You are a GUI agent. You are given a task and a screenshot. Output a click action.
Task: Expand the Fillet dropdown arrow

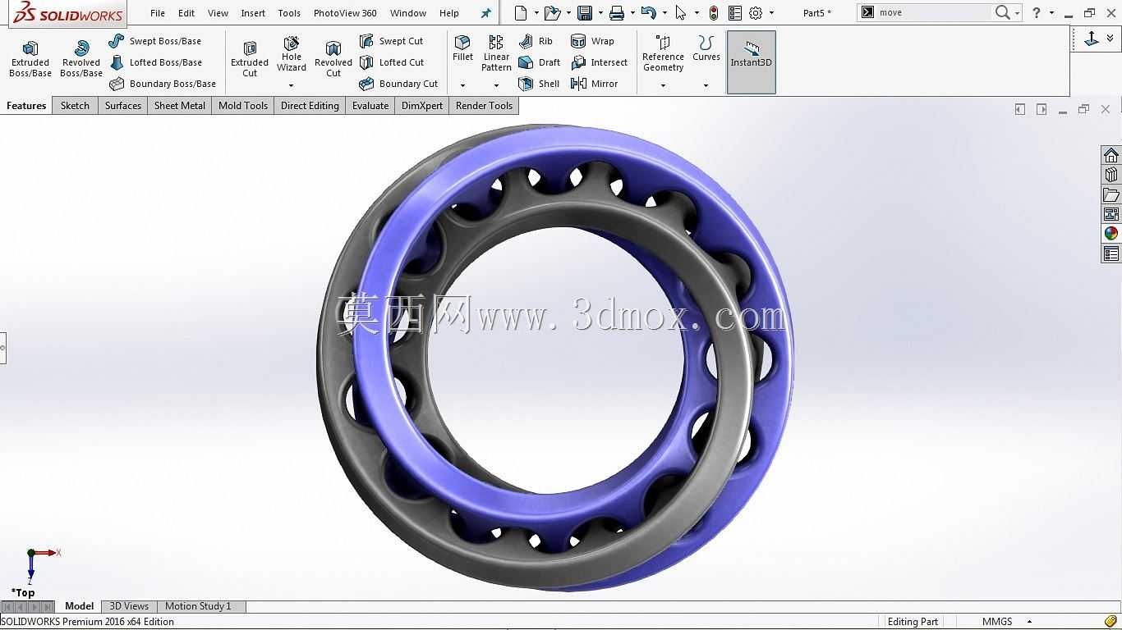point(463,85)
